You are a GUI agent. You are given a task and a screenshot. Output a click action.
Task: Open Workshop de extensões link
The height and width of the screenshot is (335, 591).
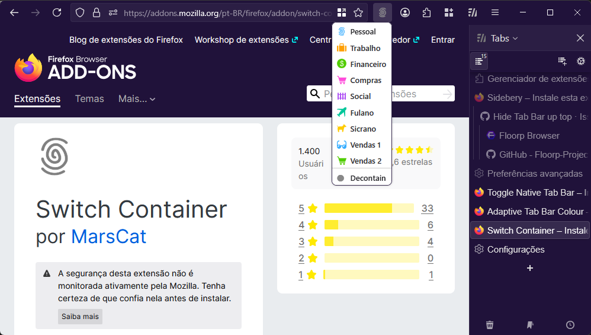coord(246,40)
